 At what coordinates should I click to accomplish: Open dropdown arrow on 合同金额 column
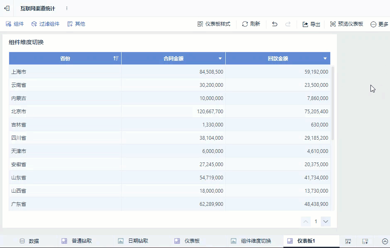(x=220, y=58)
